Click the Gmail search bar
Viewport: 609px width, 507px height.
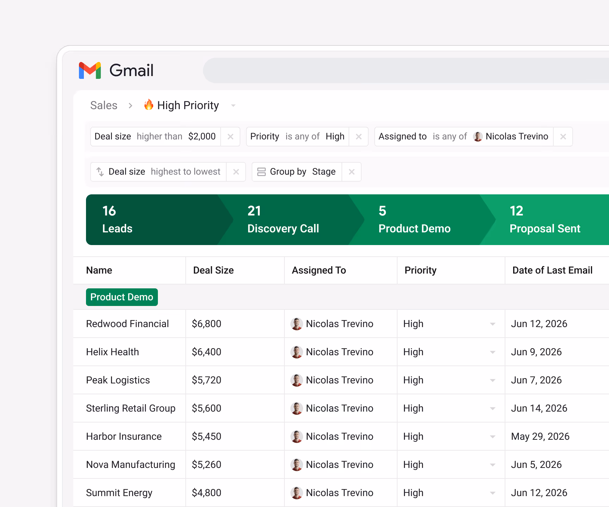tap(406, 70)
